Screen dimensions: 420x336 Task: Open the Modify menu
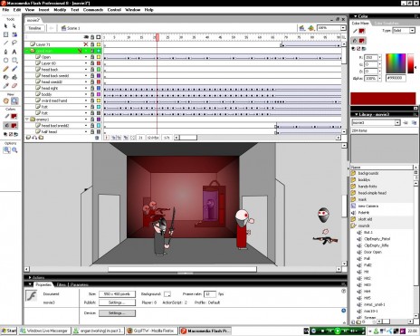(x=60, y=10)
